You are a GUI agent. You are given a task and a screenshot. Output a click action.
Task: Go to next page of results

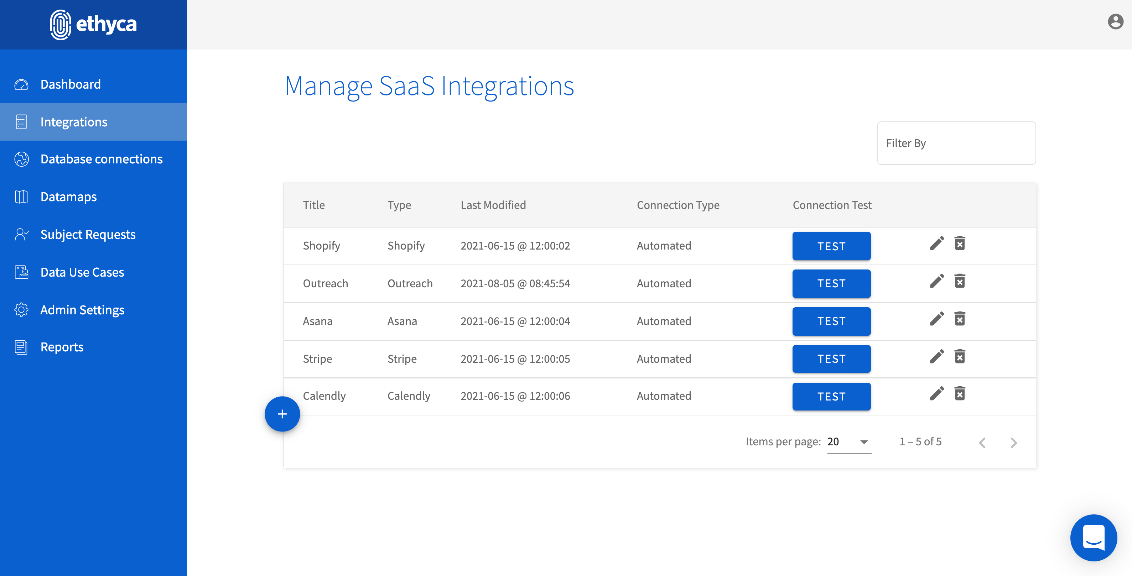(x=1014, y=443)
